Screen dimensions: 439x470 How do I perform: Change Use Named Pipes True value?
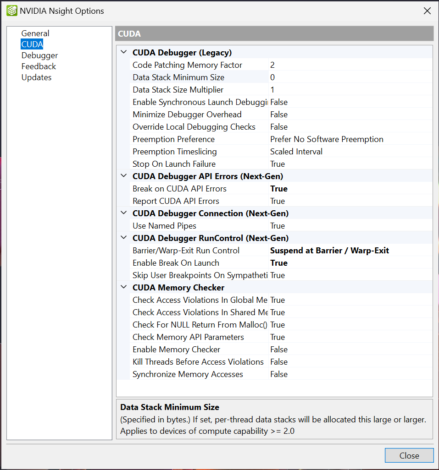tap(350, 226)
